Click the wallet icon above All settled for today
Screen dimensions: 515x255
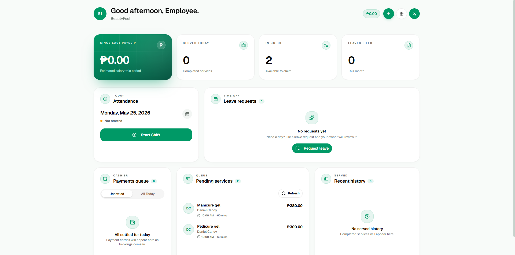point(133,222)
